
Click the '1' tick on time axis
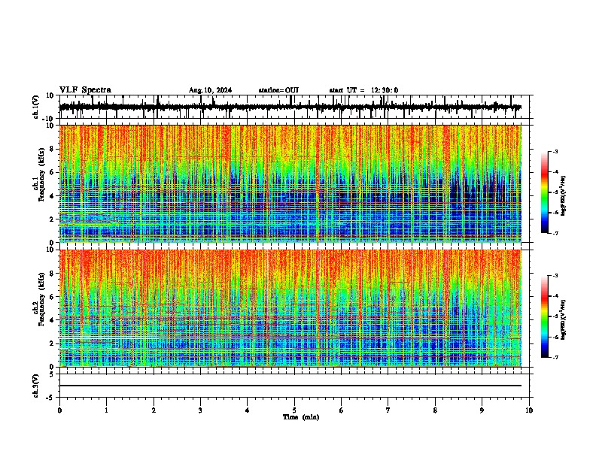[106, 410]
